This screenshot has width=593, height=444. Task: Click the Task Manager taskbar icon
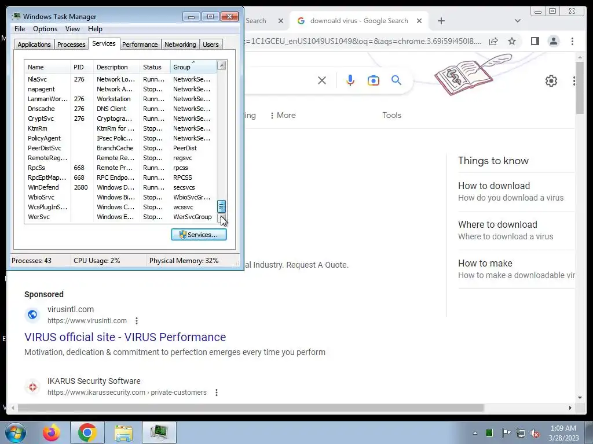click(x=159, y=432)
